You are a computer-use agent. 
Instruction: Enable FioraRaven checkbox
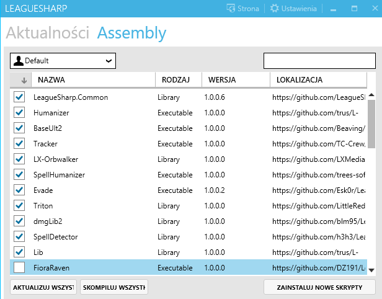[19, 267]
